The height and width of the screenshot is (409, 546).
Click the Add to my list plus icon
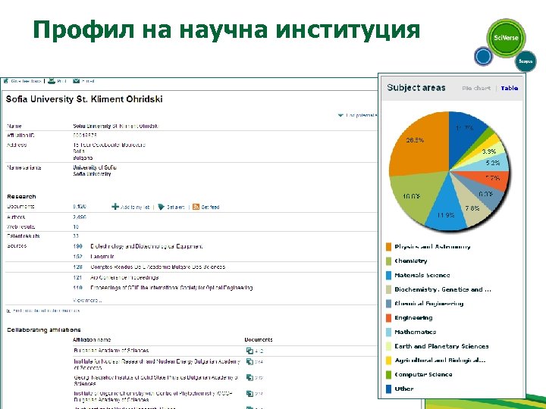pos(115,207)
